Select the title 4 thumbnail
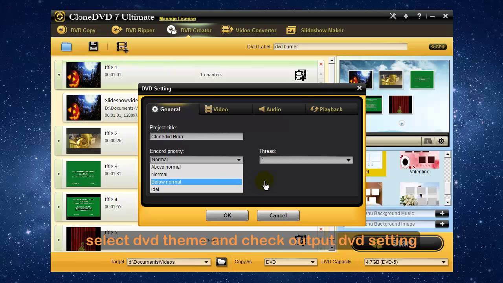Viewport: 503px width, 283px height. point(83,207)
